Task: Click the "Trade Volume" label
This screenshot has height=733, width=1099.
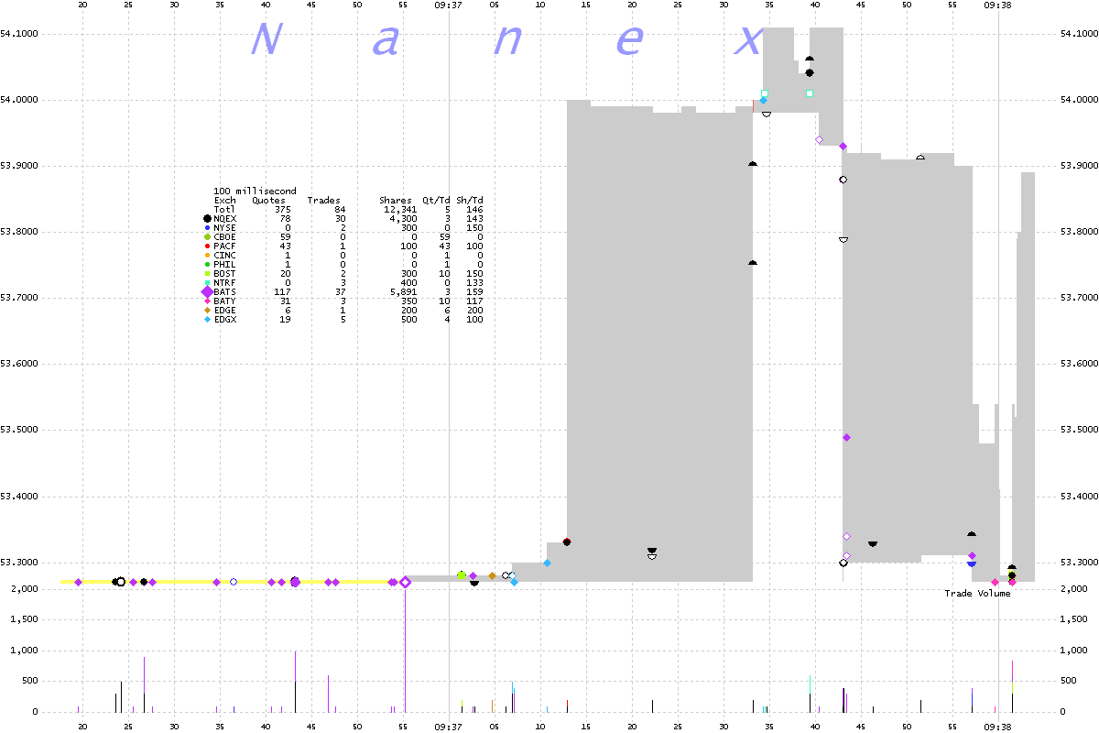Action: pos(977,594)
